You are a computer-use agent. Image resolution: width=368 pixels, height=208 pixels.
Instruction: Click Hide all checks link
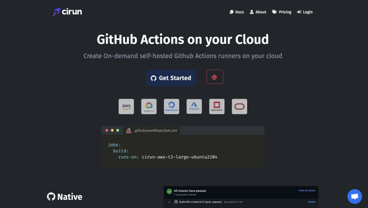307,190
